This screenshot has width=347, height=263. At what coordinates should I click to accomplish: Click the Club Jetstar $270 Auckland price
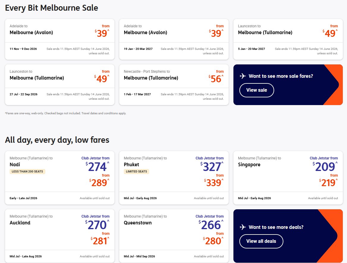click(97, 225)
